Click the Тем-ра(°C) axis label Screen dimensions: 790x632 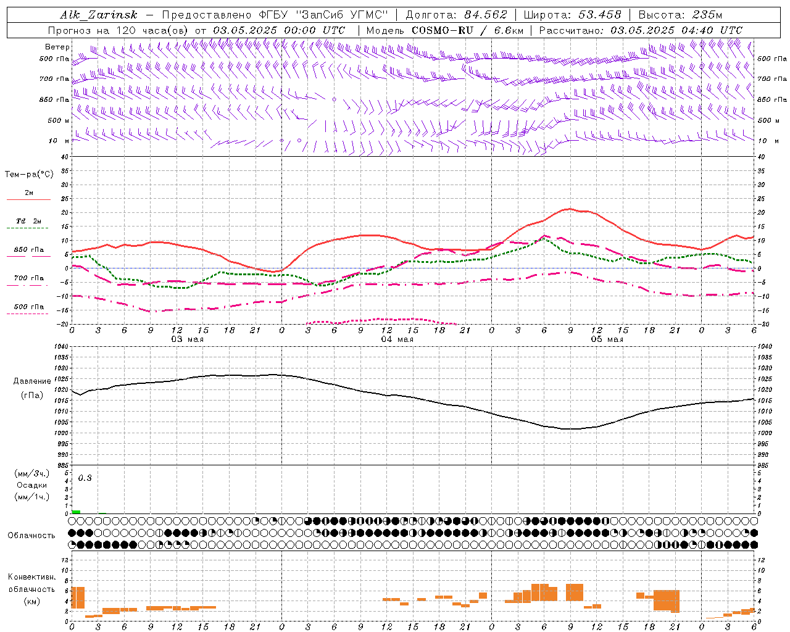pyautogui.click(x=29, y=175)
